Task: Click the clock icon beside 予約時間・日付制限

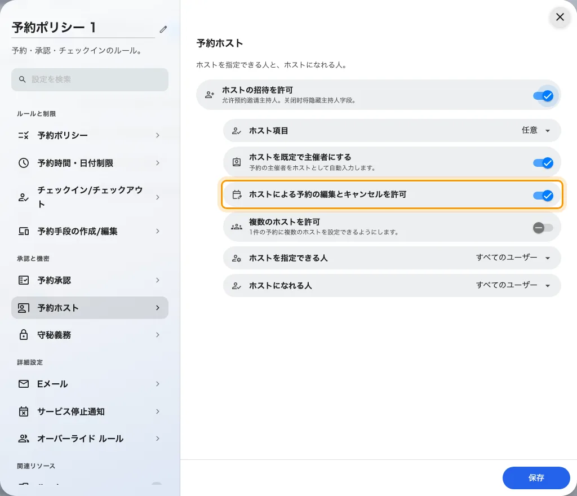Action: 24,163
